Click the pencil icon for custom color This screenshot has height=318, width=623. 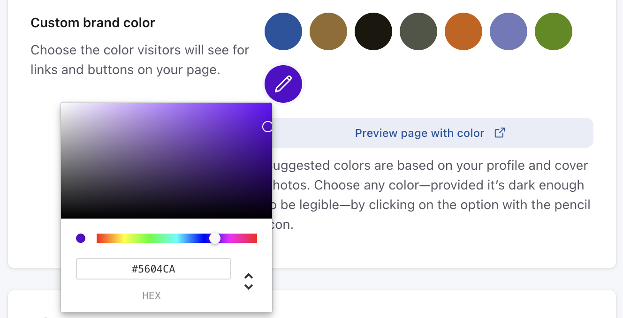click(x=283, y=84)
